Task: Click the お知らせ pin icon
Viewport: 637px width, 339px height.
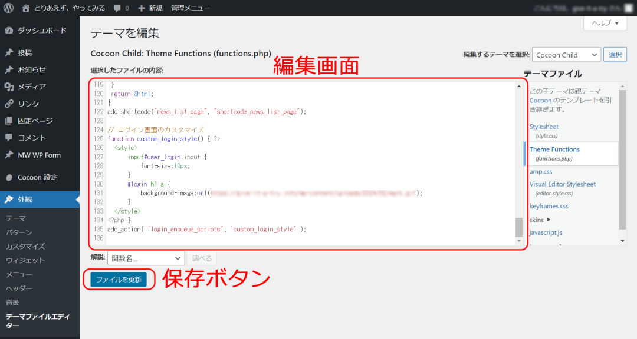Action: [x=9, y=70]
